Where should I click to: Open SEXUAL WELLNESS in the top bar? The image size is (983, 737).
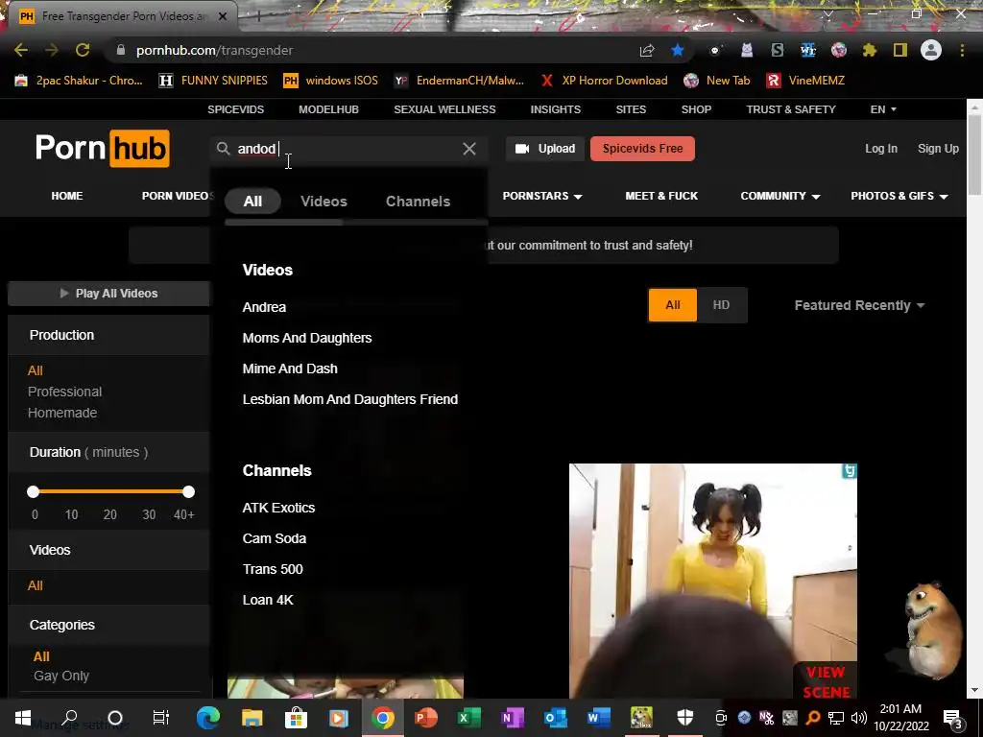click(444, 109)
